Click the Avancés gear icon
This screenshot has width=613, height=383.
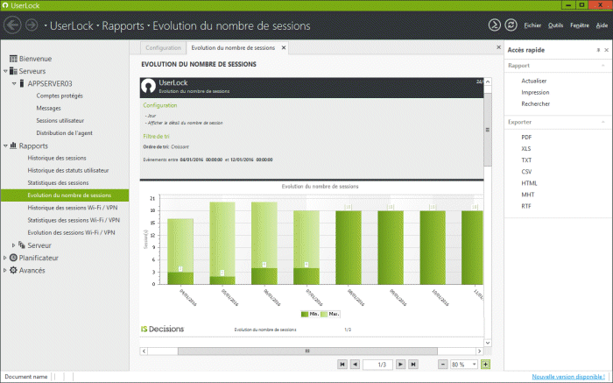pyautogui.click(x=13, y=270)
